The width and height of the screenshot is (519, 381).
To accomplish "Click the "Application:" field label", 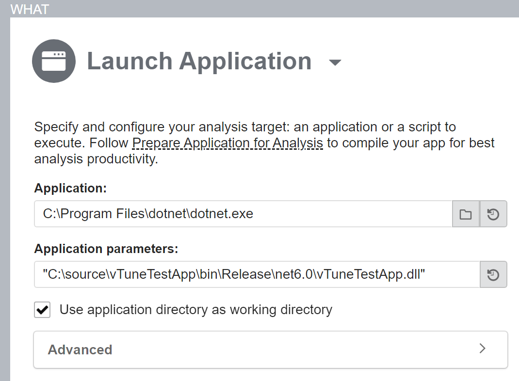I will pos(70,189).
